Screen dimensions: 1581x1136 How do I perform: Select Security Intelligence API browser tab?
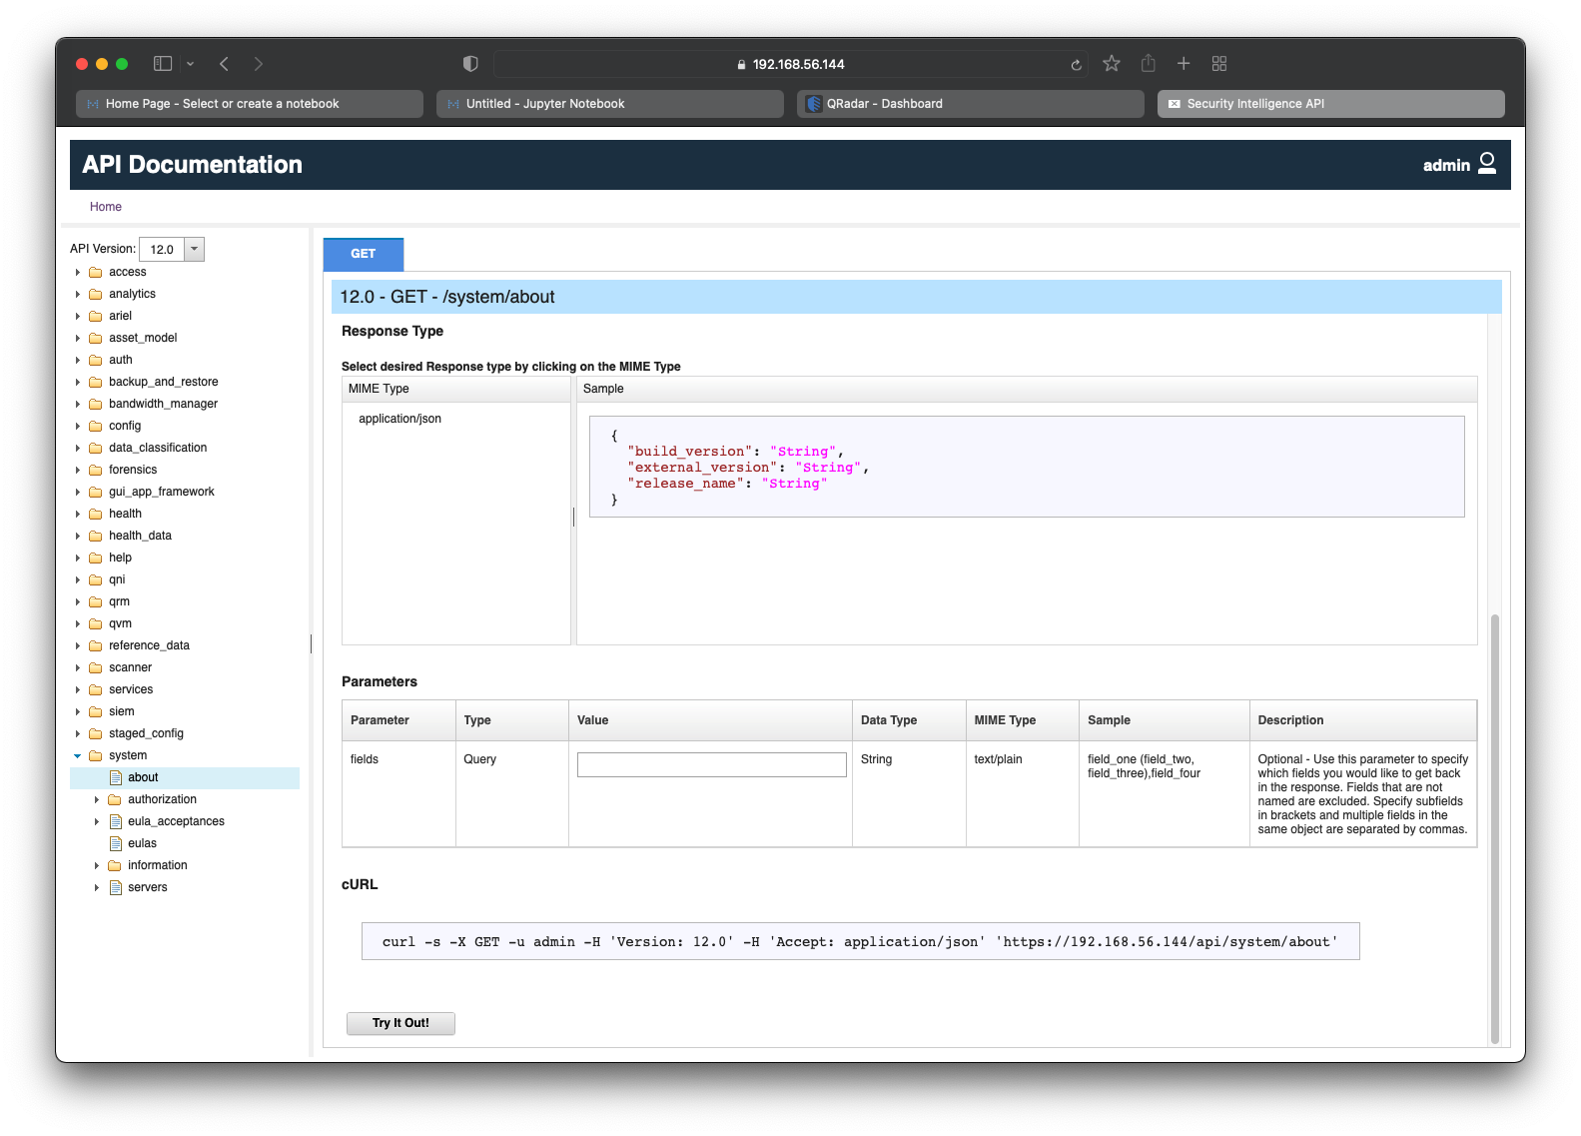pyautogui.click(x=1331, y=104)
